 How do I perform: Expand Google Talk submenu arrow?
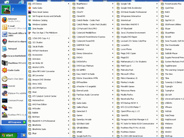pos(157,4)
